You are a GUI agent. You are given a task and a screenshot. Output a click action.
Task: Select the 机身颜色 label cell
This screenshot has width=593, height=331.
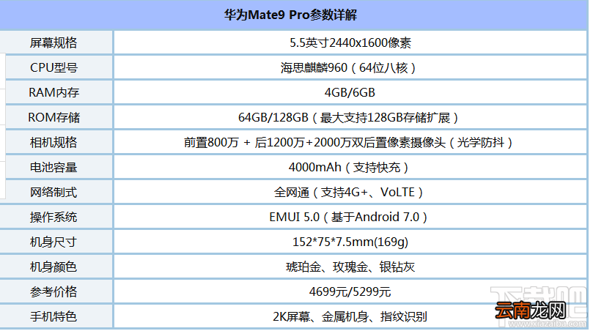(x=56, y=267)
